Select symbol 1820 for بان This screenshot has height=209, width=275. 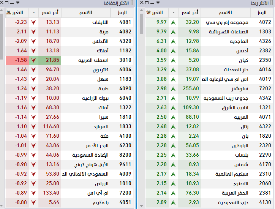(265, 136)
